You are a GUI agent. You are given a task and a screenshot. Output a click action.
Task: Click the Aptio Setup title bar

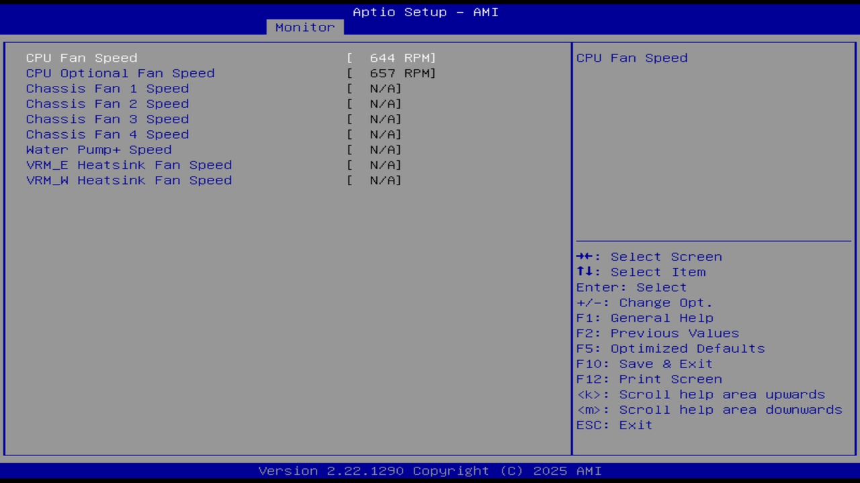(425, 11)
